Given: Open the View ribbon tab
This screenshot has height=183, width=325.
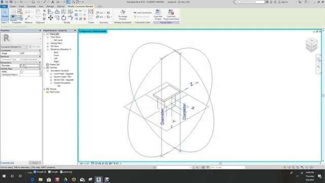Looking at the screenshot, I should point(41,7).
